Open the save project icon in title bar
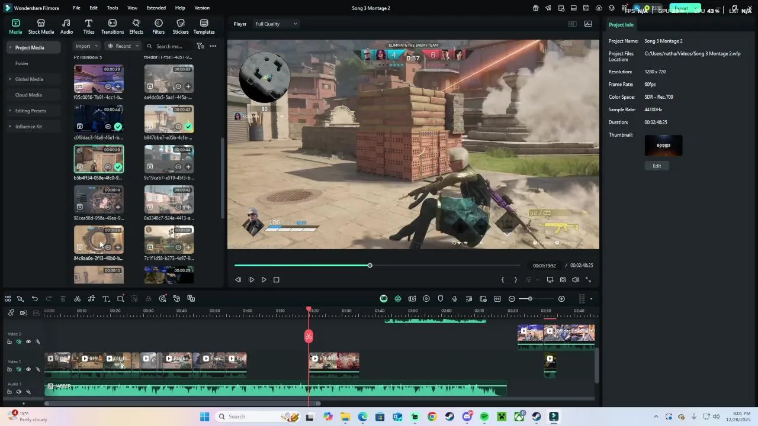Viewport: 758px width, 426px height. pyautogui.click(x=586, y=8)
